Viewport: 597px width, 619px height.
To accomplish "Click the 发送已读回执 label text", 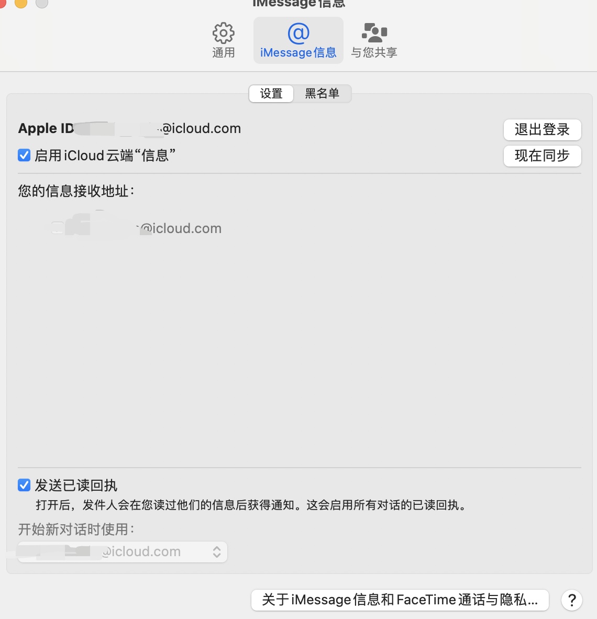I will [76, 485].
